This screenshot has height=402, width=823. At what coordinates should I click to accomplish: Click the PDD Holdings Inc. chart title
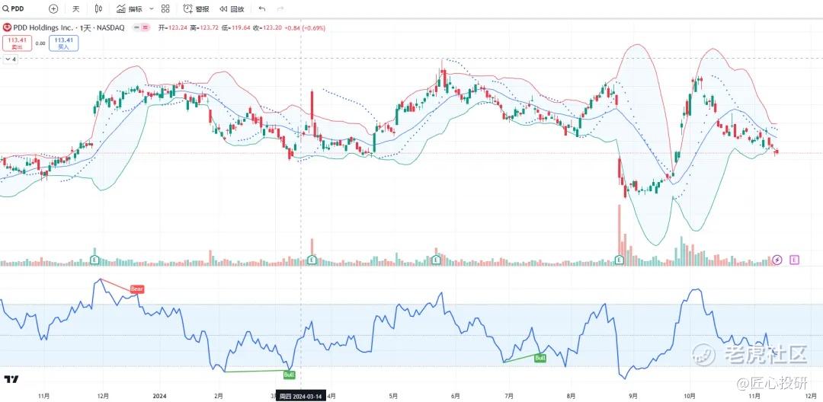(x=69, y=27)
